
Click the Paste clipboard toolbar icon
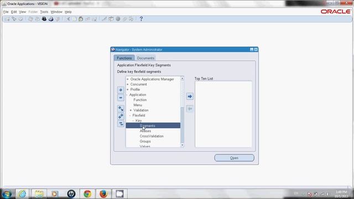pos(81,19)
